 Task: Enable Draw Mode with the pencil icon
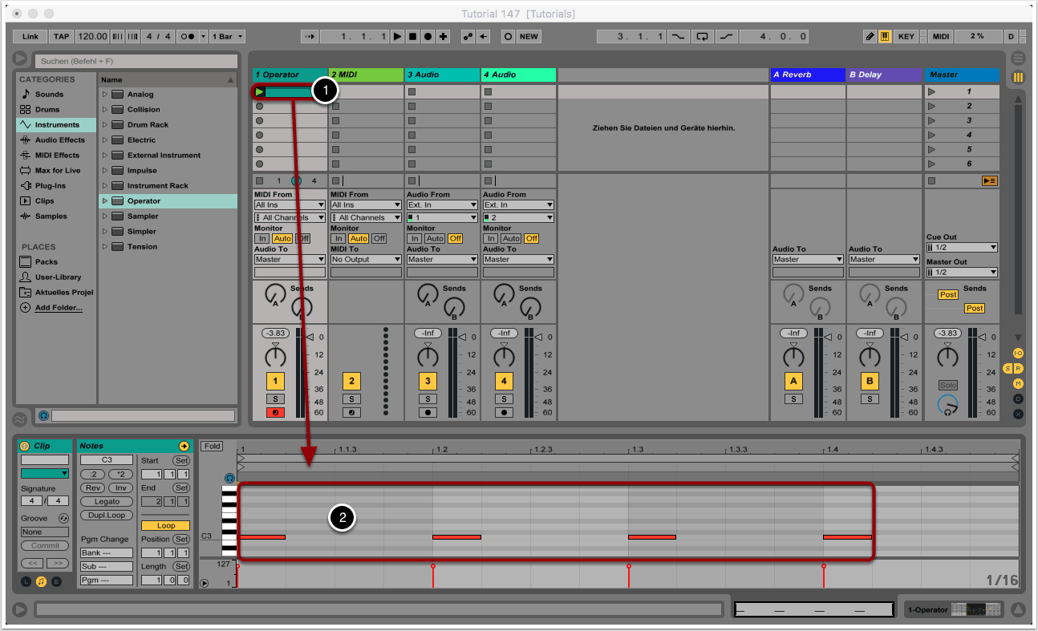point(870,37)
